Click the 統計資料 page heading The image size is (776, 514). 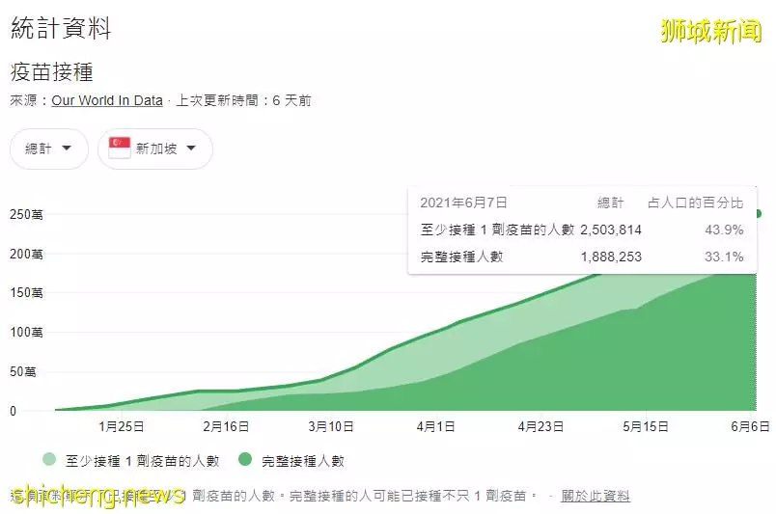61,28
